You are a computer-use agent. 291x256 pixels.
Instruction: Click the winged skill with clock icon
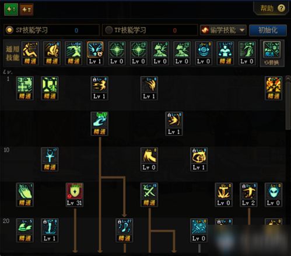click(x=95, y=53)
